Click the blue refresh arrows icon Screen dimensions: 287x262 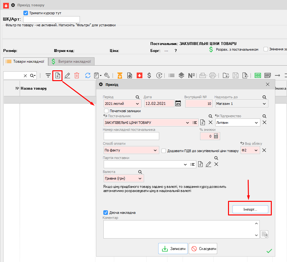tap(88, 75)
